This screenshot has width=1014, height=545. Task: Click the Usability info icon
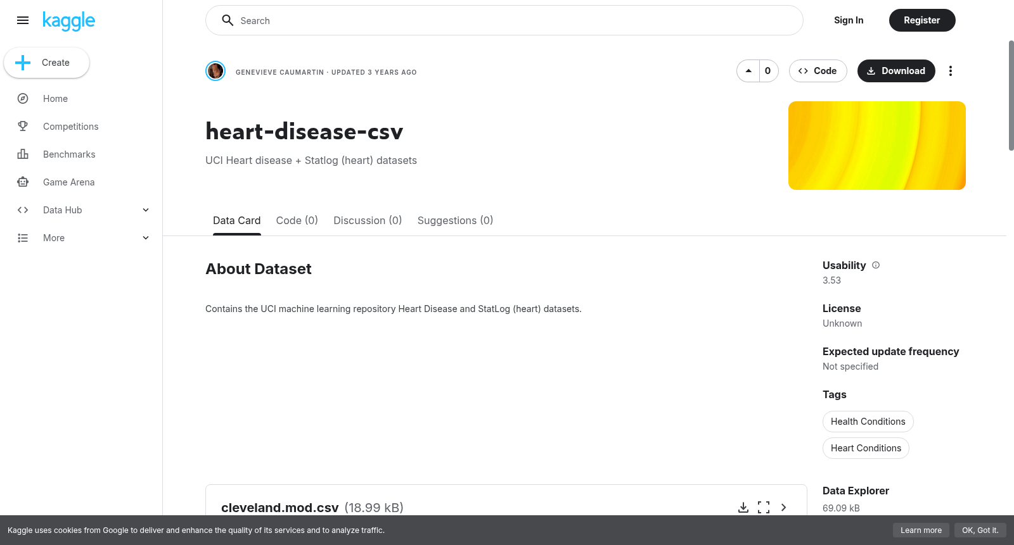[876, 265]
